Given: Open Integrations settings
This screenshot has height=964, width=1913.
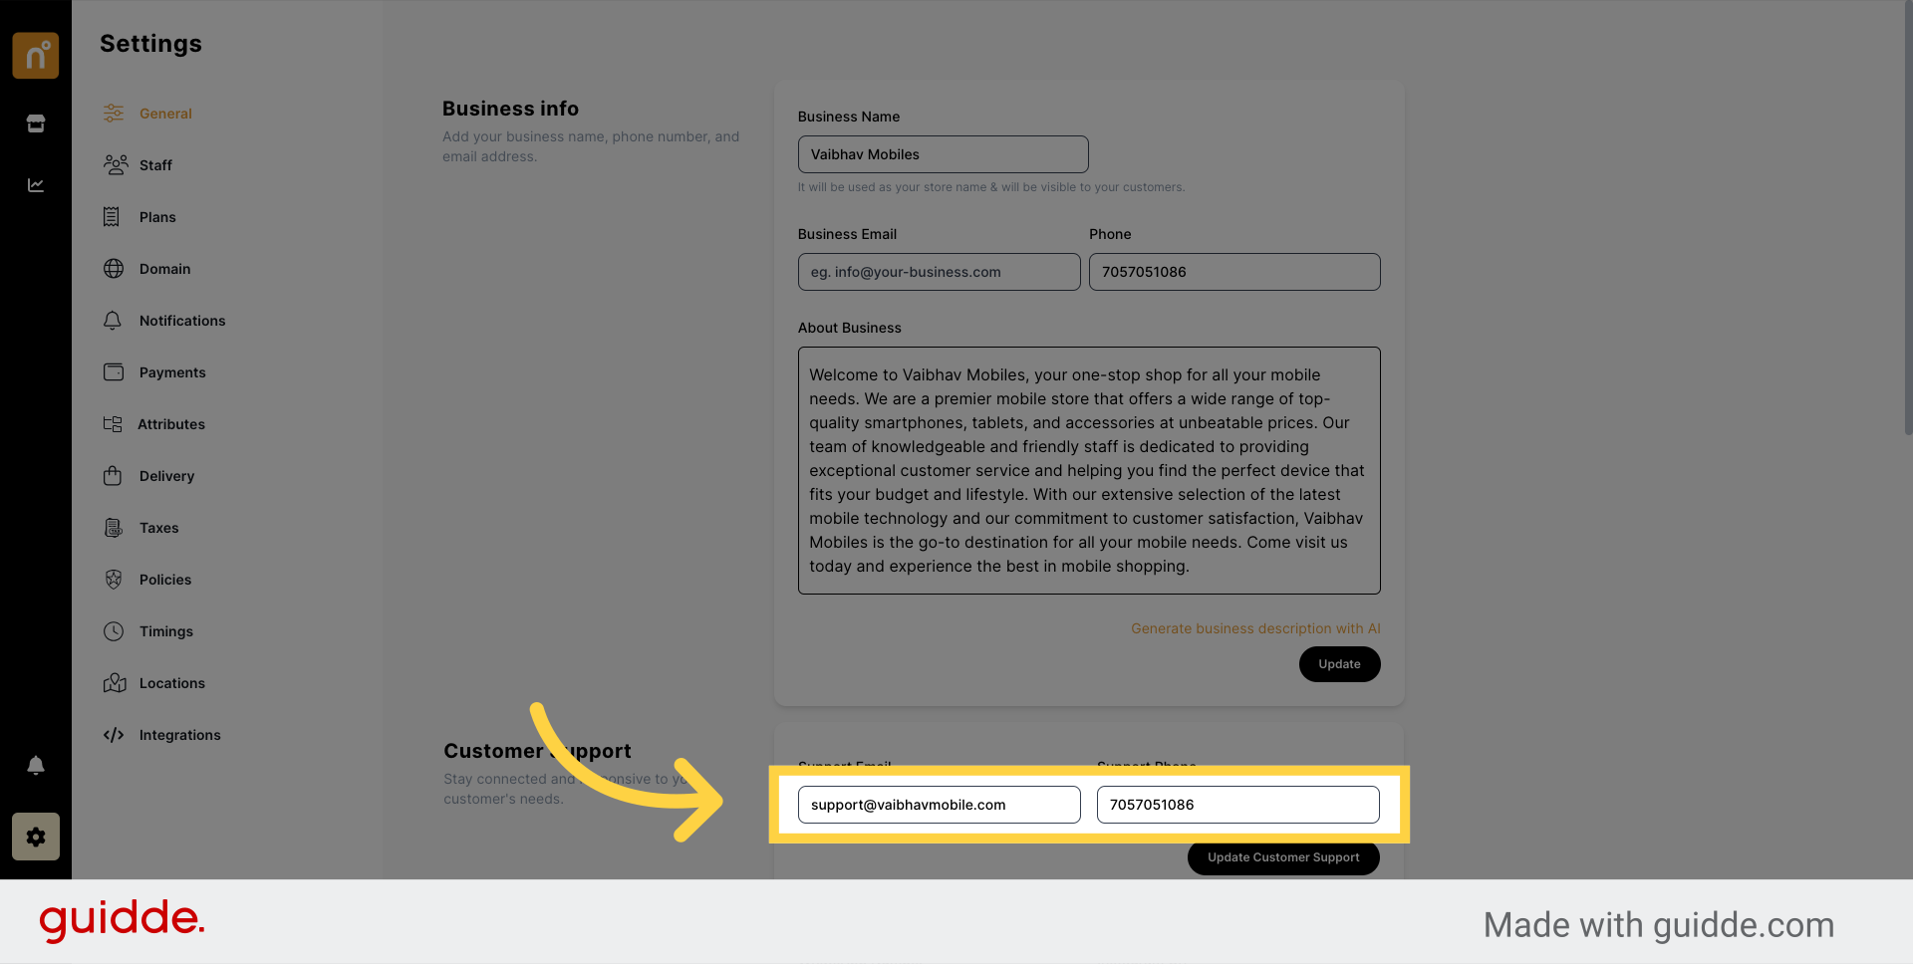Looking at the screenshot, I should tap(180, 735).
